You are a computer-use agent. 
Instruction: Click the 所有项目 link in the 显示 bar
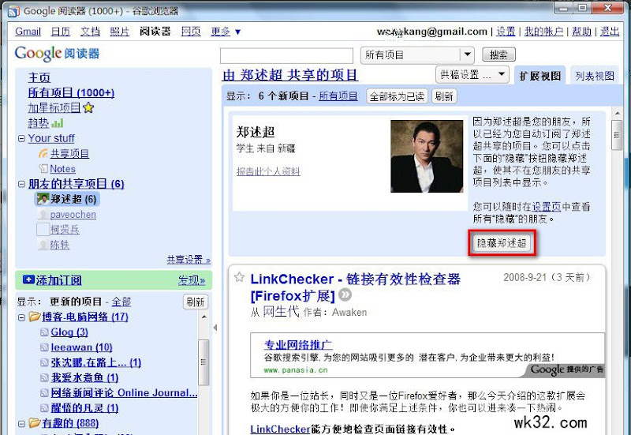tap(338, 96)
